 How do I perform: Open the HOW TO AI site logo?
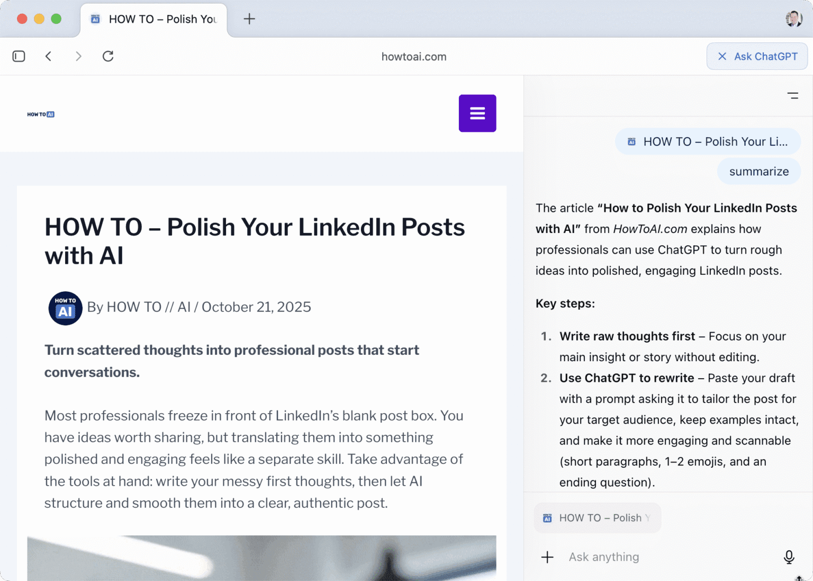[41, 114]
